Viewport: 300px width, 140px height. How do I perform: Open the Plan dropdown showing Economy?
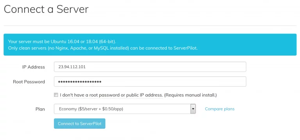click(x=125, y=109)
